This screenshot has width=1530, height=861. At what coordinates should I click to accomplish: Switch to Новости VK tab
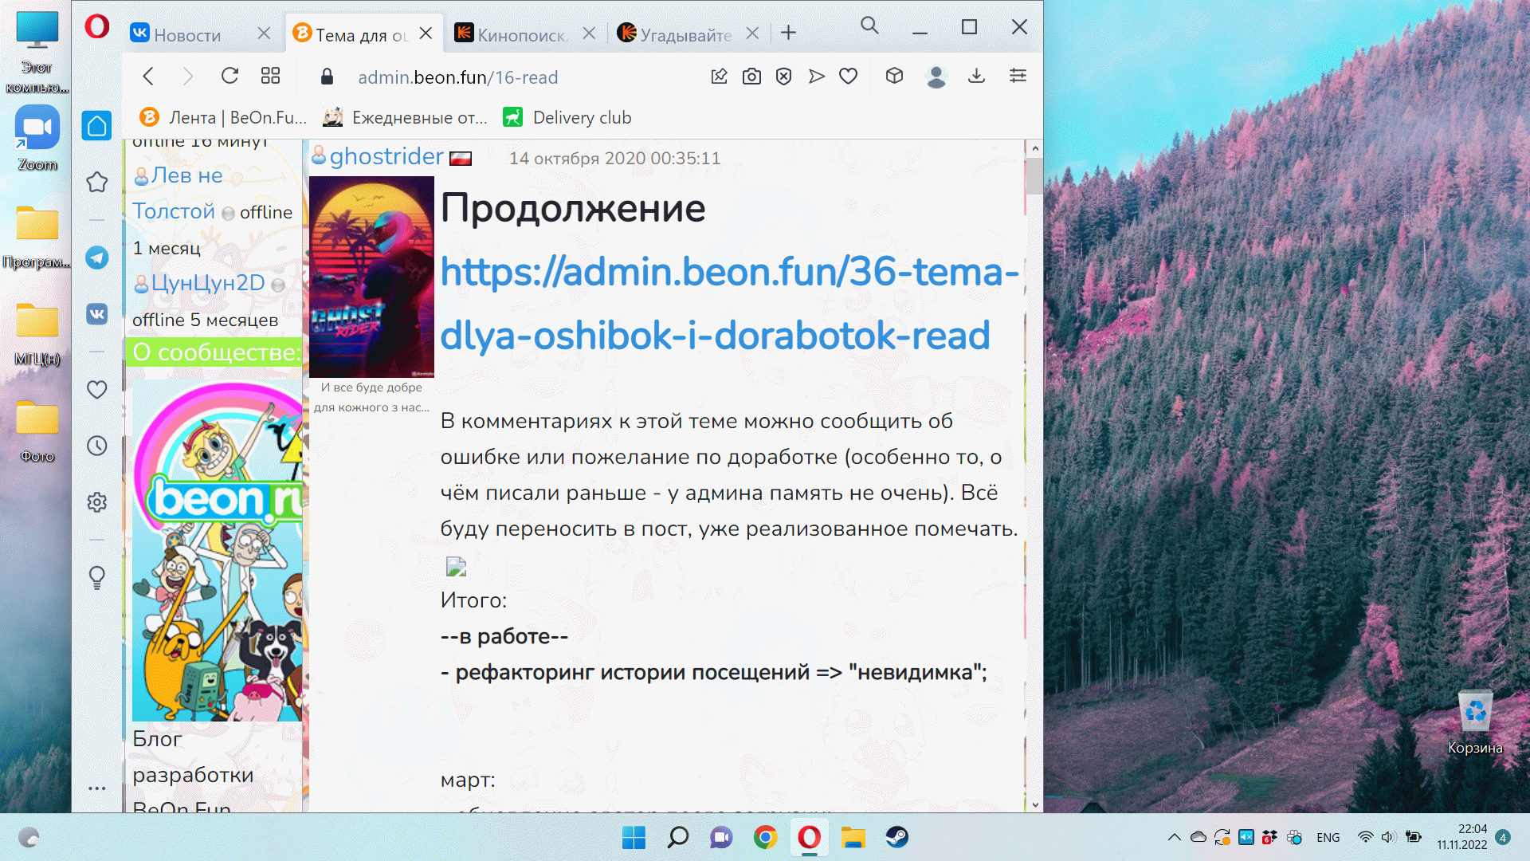tap(187, 34)
